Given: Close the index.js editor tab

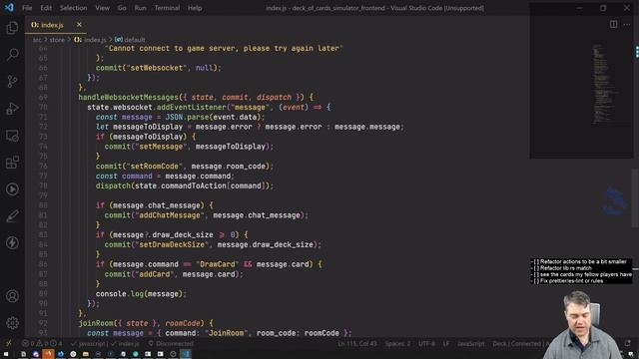Looking at the screenshot, I should [79, 25].
